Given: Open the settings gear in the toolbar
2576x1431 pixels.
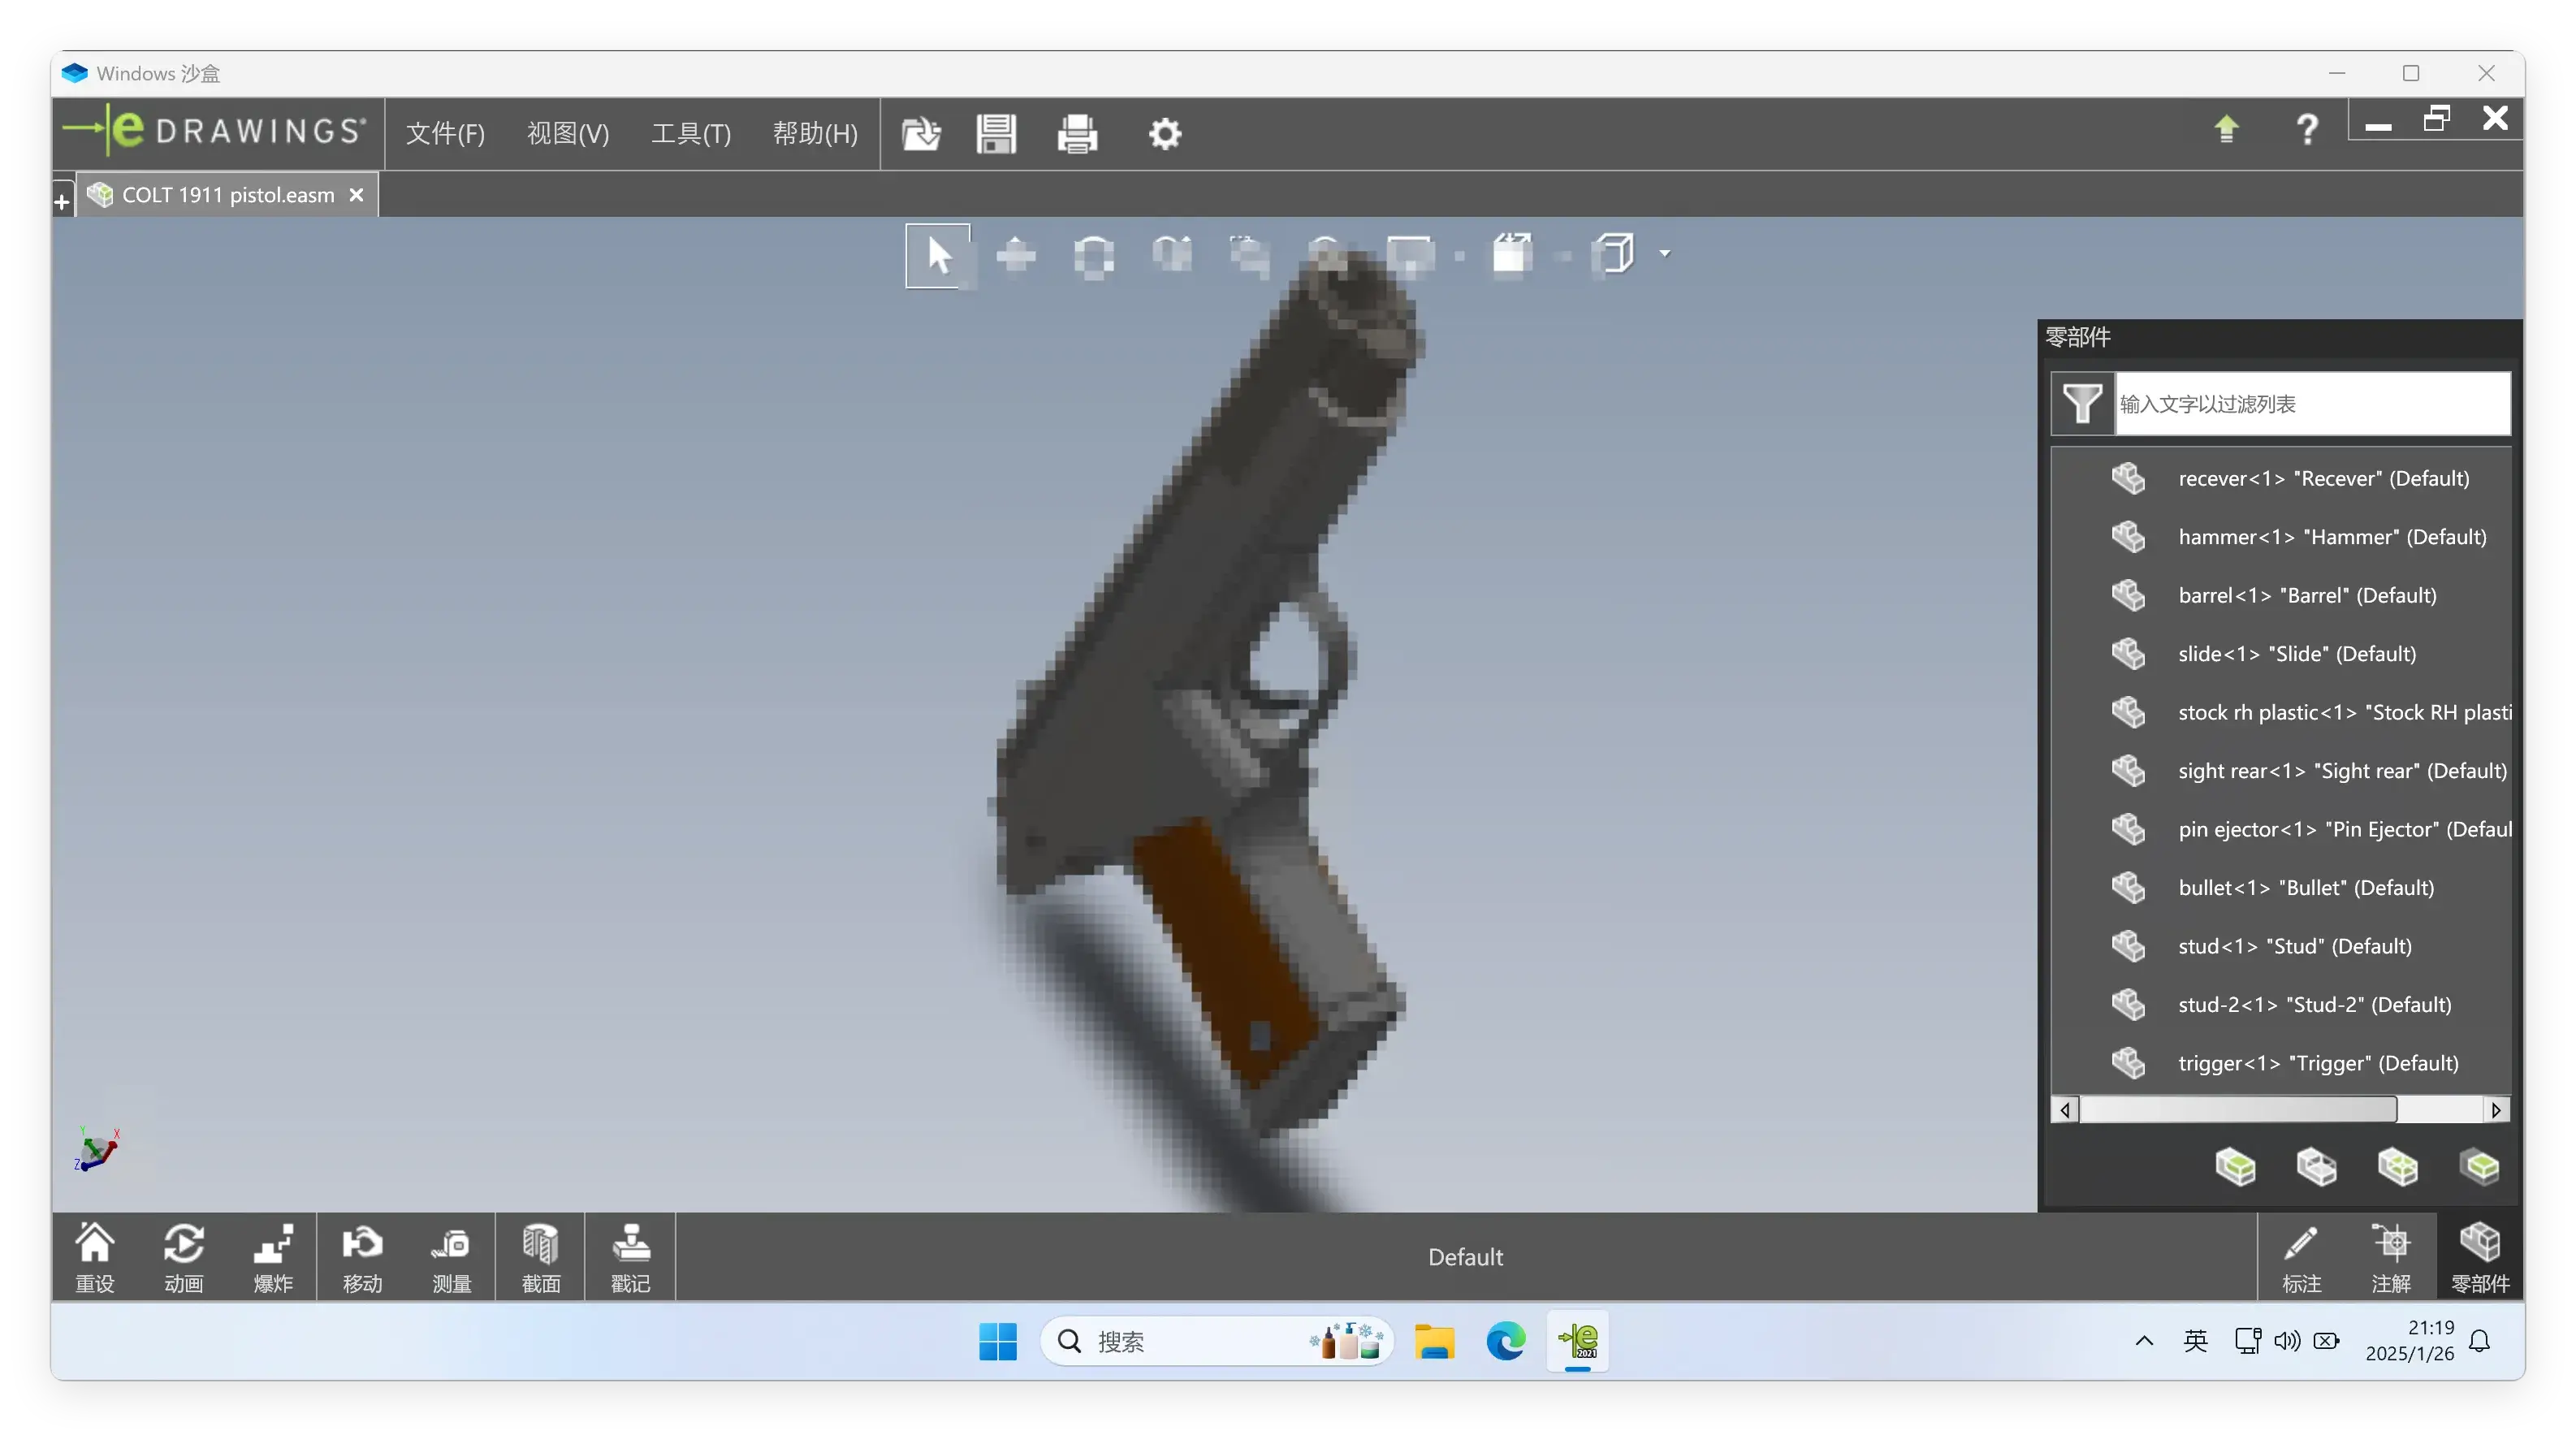Looking at the screenshot, I should point(1165,133).
